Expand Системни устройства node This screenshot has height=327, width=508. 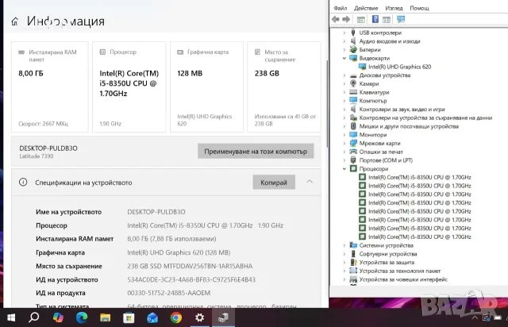point(344,245)
